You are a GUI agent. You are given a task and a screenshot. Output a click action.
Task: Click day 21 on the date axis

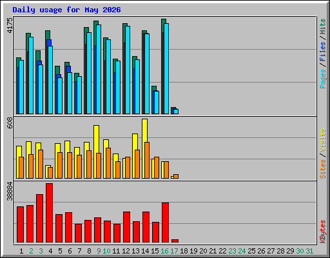[213, 251]
